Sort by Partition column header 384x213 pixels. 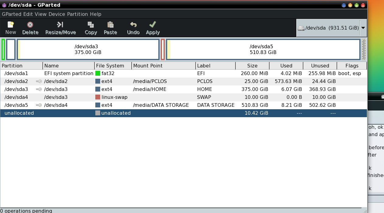click(22, 66)
